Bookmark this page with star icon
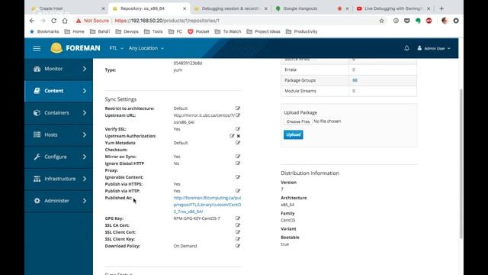The width and height of the screenshot is (488, 275). point(381,21)
